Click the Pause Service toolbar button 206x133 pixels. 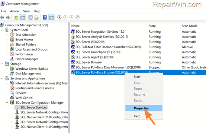click(x=65, y=17)
